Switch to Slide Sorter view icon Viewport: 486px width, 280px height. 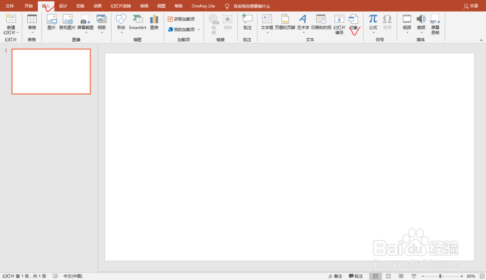pyautogui.click(x=388, y=276)
